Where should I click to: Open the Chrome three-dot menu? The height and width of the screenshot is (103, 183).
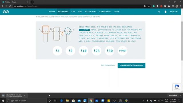click(180, 6)
